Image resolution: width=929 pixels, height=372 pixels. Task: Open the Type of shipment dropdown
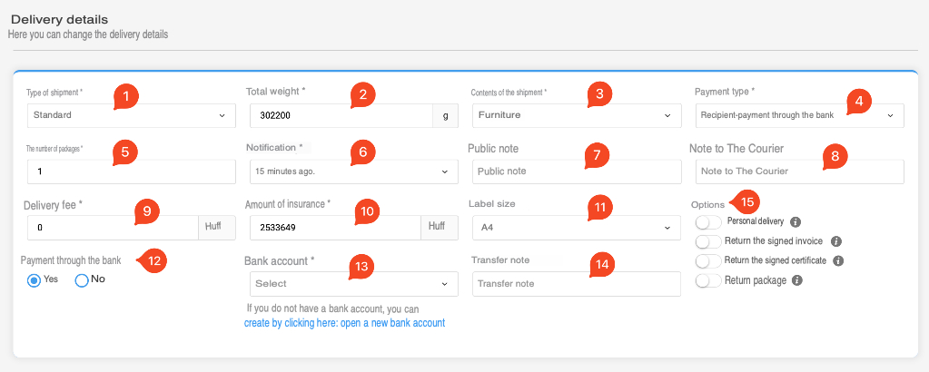tap(132, 115)
